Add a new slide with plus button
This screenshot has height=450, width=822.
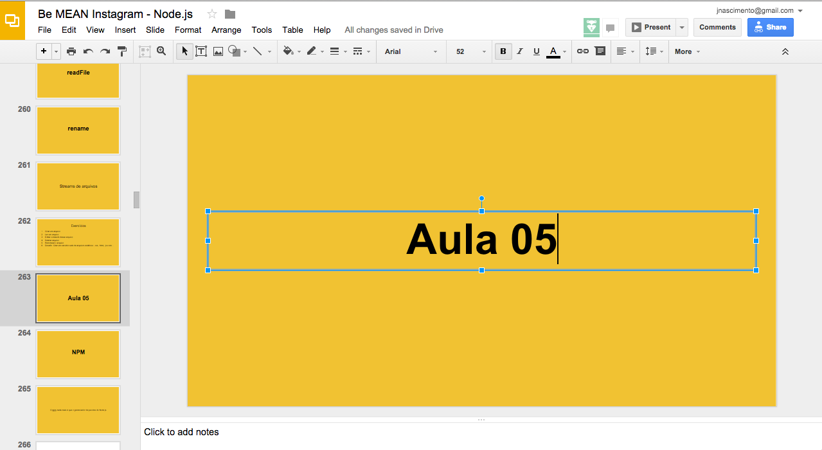[44, 51]
